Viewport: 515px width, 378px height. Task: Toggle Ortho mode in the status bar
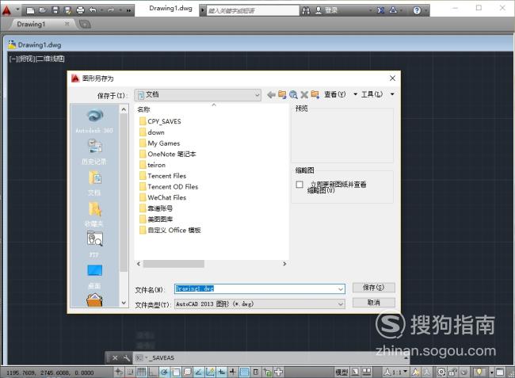click(153, 372)
